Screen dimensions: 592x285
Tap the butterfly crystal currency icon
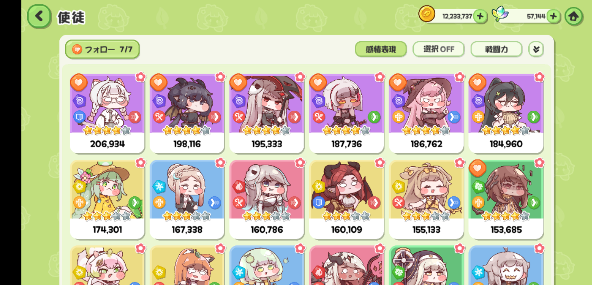pyautogui.click(x=500, y=14)
